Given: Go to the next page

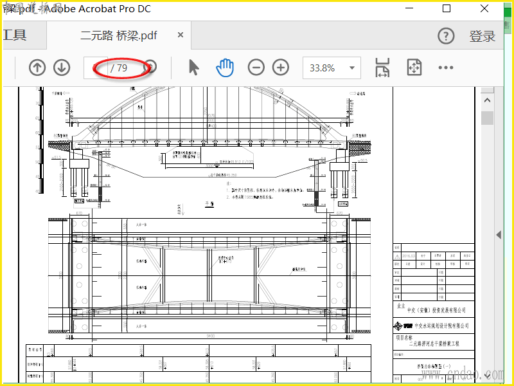Looking at the screenshot, I should [x=62, y=68].
